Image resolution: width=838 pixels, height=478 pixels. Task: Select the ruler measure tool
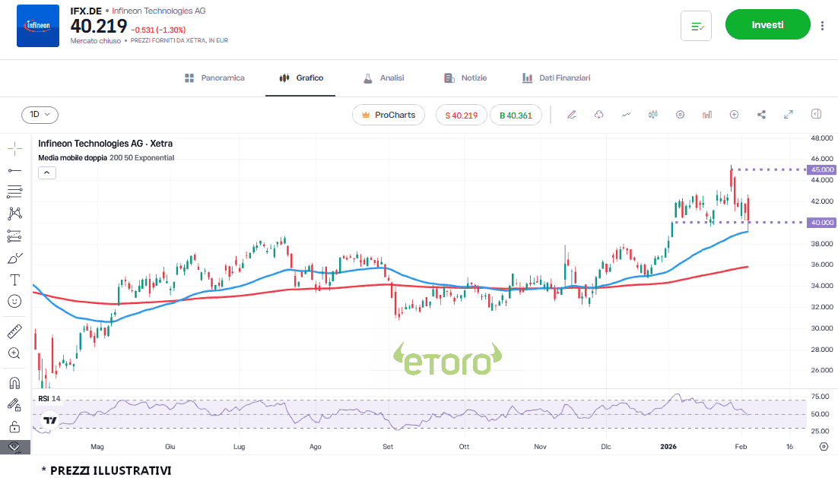coord(14,331)
